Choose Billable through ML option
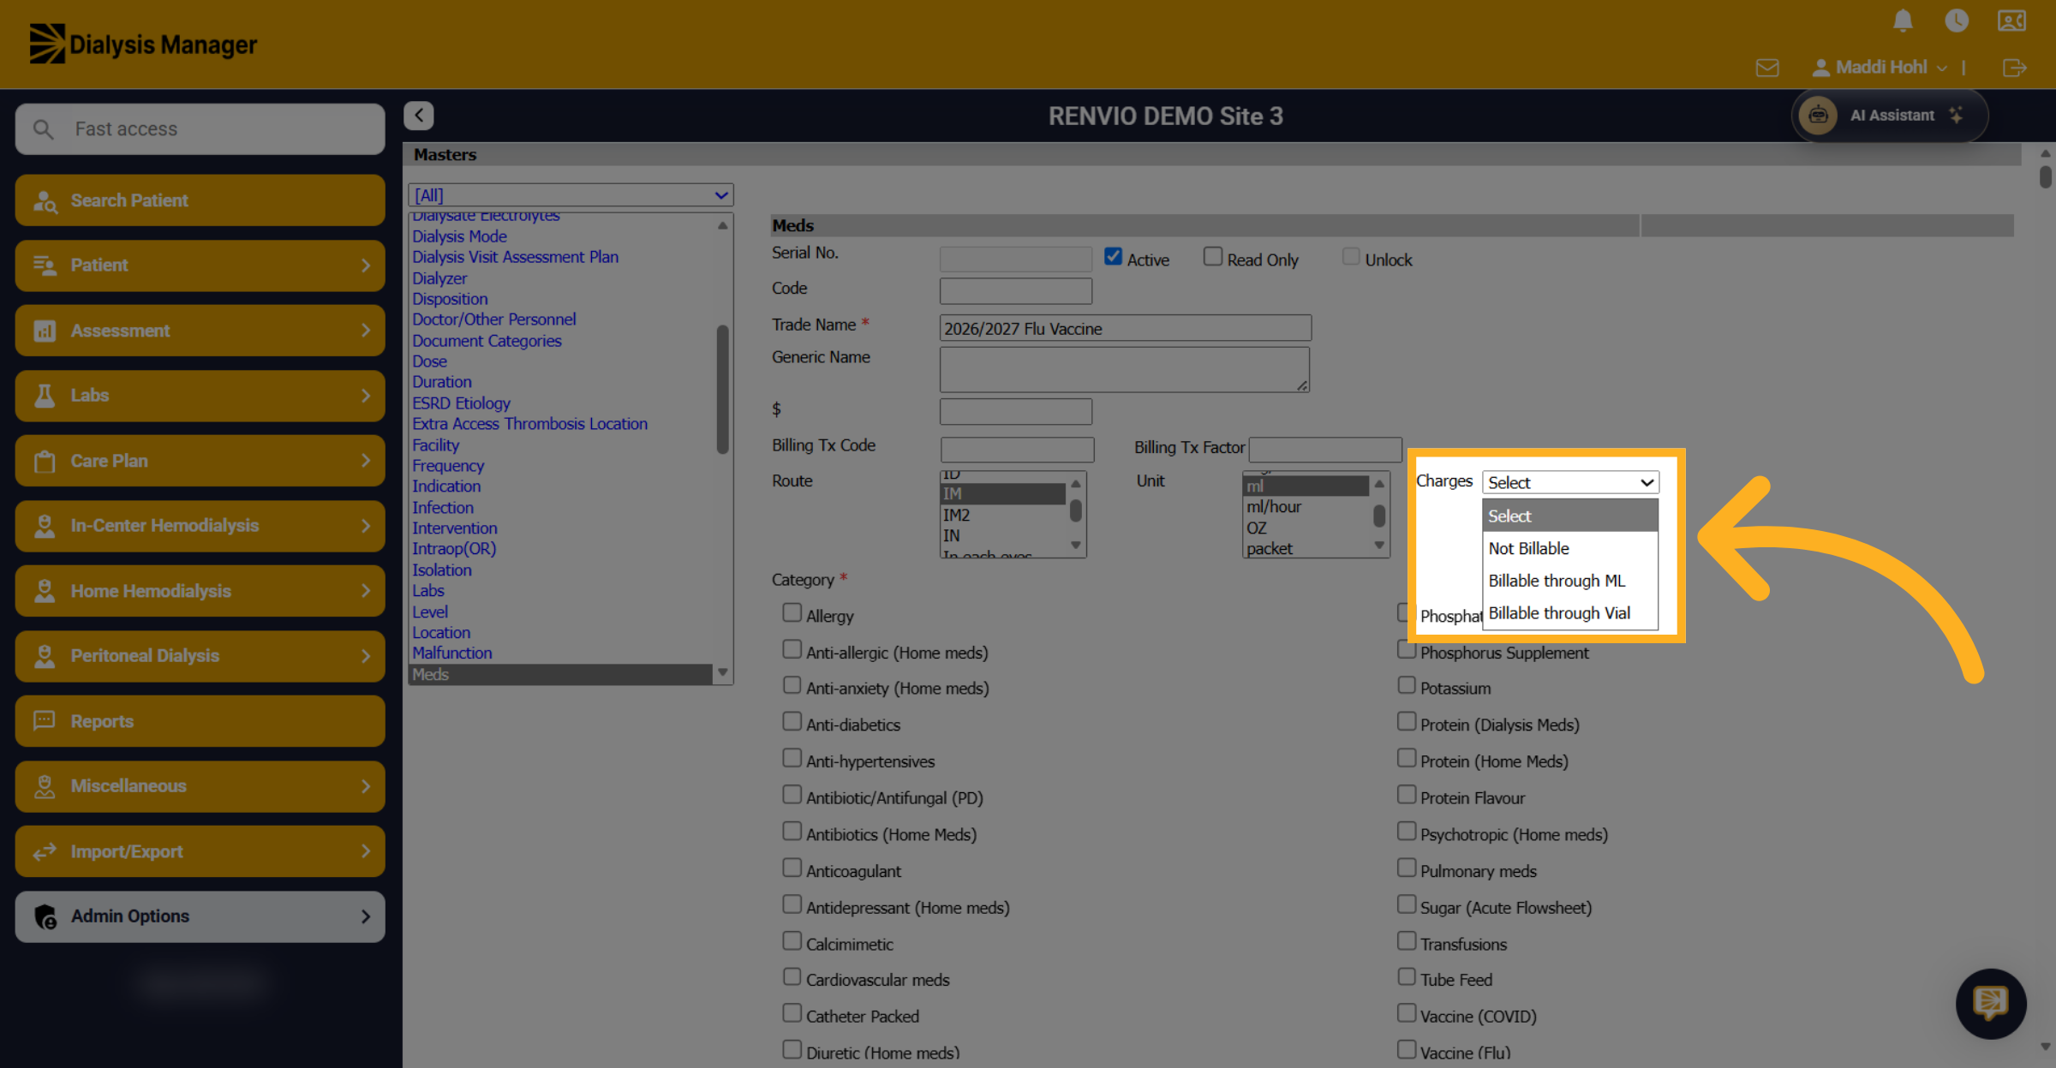This screenshot has width=2056, height=1068. coord(1571,582)
